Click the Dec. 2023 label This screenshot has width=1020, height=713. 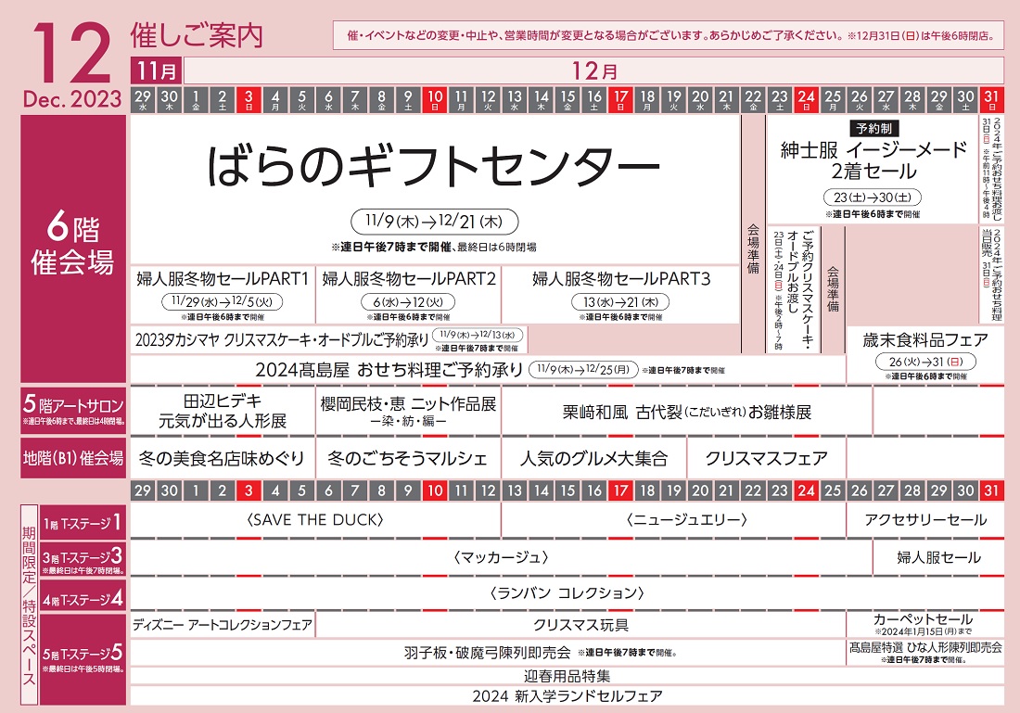coord(72,99)
